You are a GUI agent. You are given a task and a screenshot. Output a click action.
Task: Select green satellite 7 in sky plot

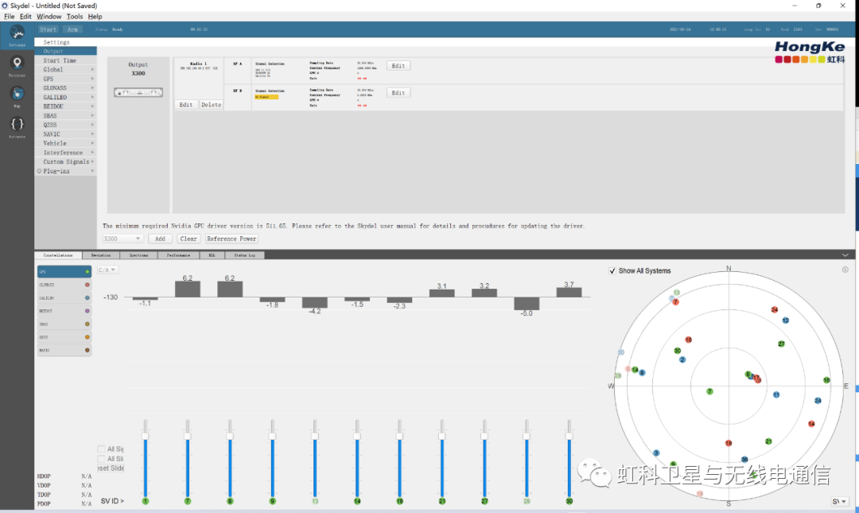pyautogui.click(x=709, y=391)
